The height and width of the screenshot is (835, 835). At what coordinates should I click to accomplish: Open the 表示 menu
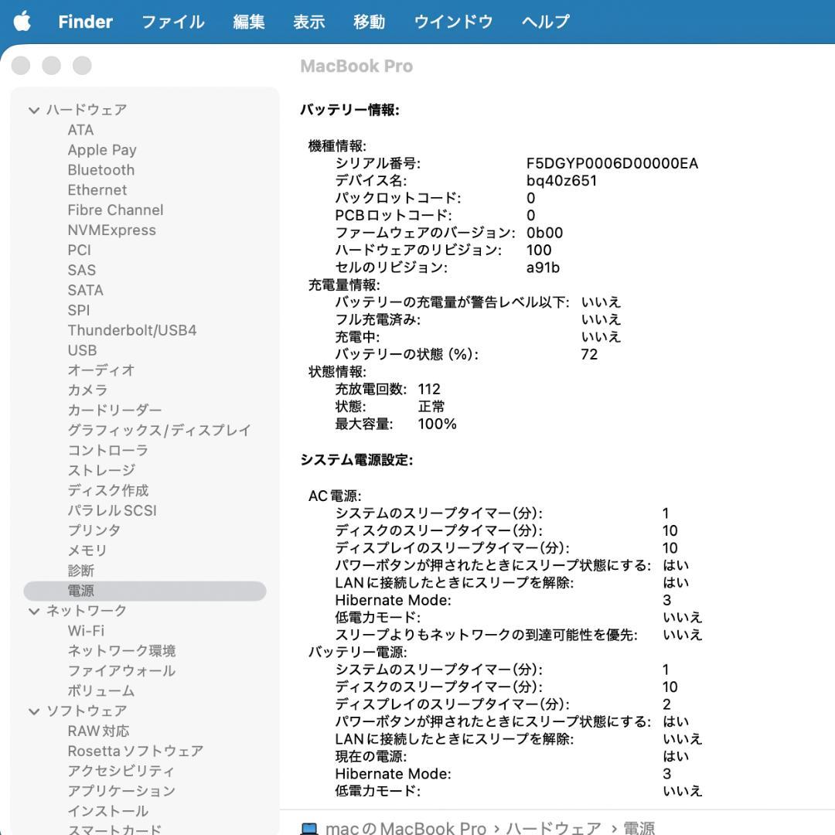(308, 22)
